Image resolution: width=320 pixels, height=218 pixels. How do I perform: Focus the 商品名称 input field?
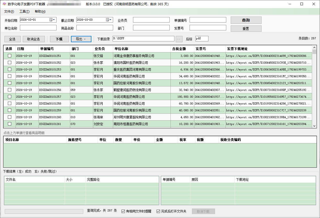(x=95, y=28)
